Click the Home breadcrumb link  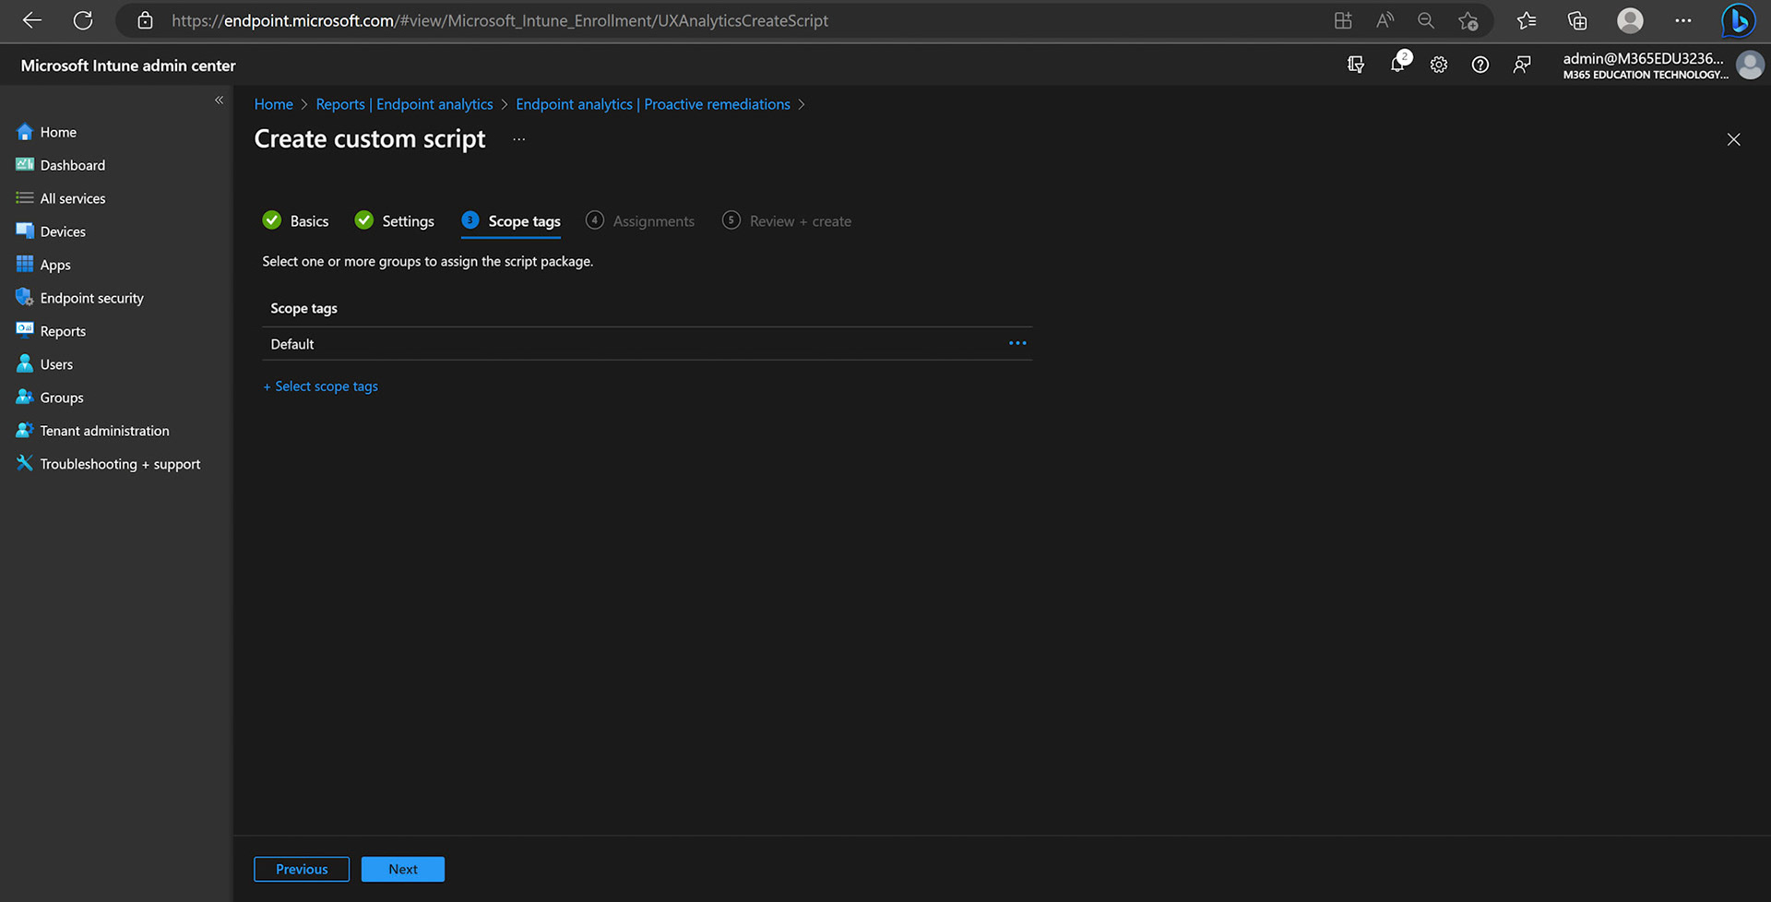click(274, 104)
